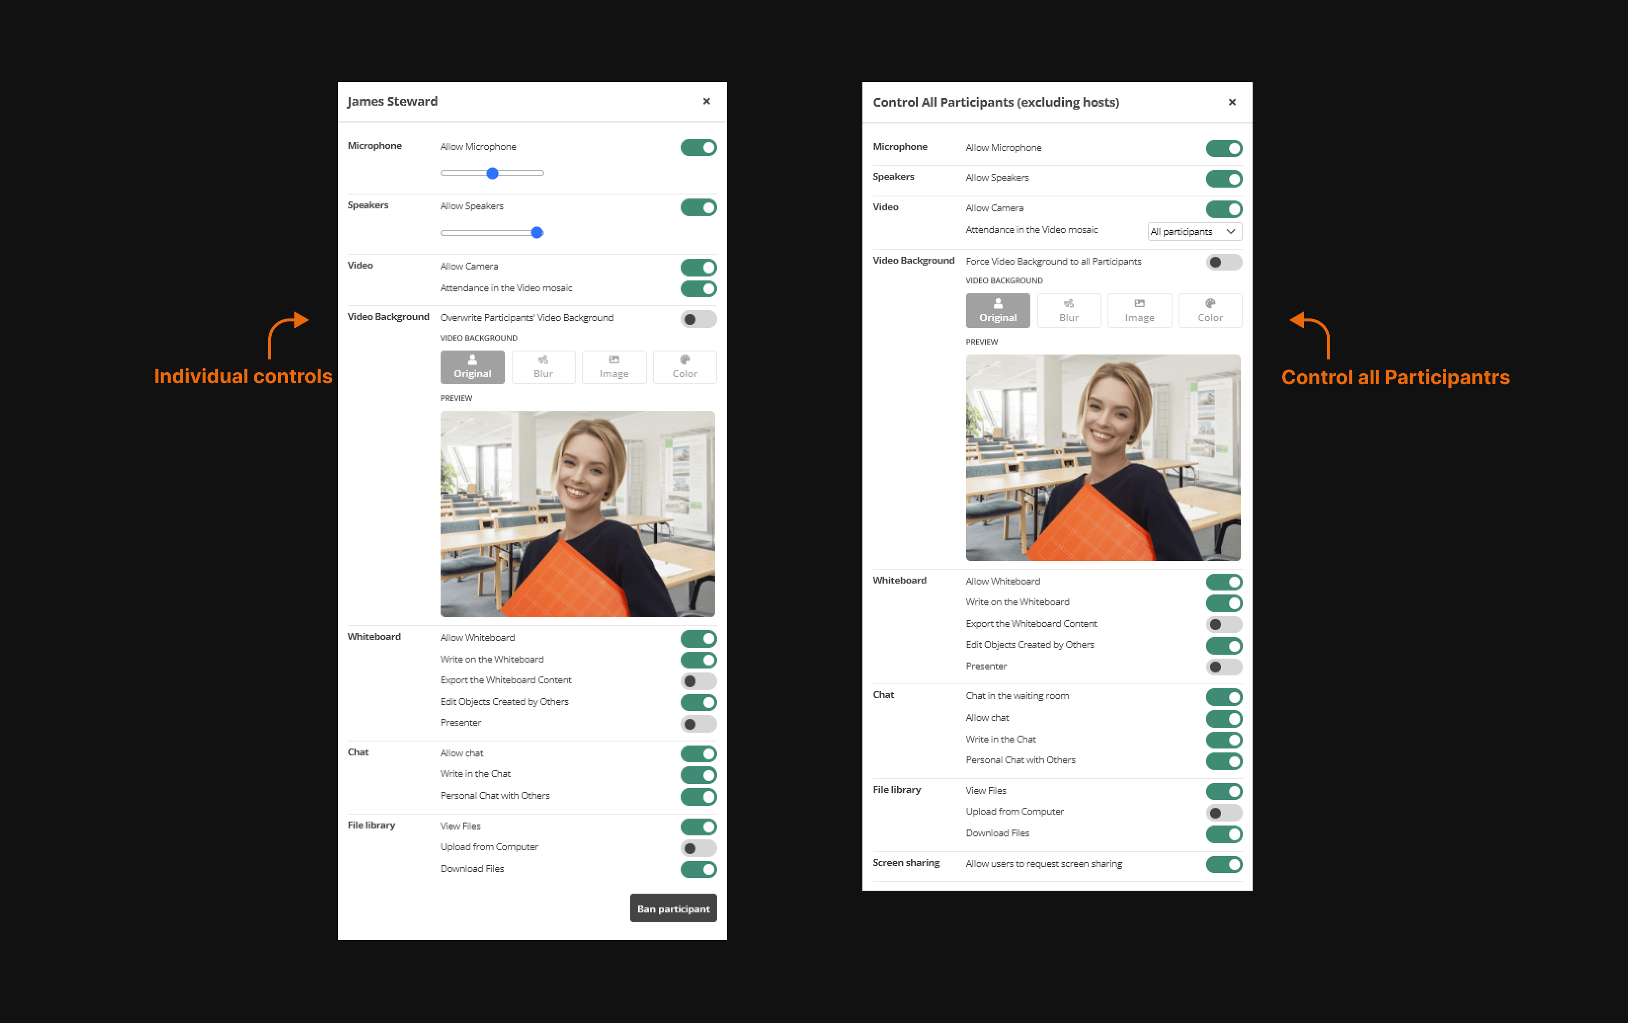Toggle Write on the Whiteboard for James Steward
The width and height of the screenshot is (1628, 1023).
pos(698,660)
